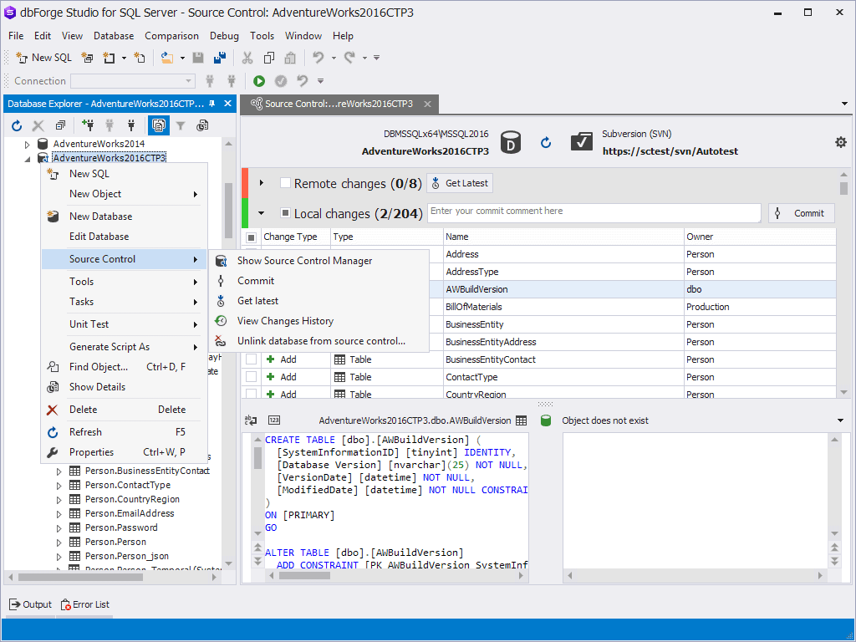Tick the BusinessEntityContact row checkbox

(x=251, y=359)
